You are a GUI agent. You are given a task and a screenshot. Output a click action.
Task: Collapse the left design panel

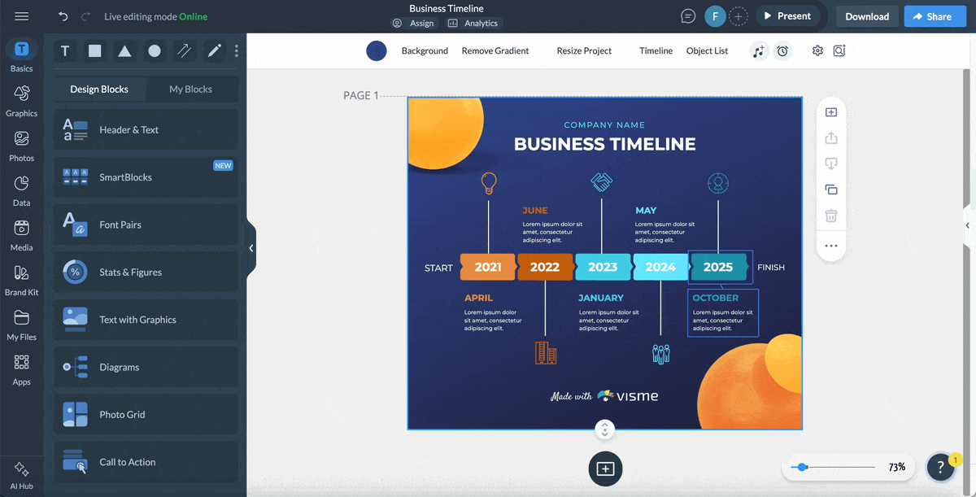point(251,248)
